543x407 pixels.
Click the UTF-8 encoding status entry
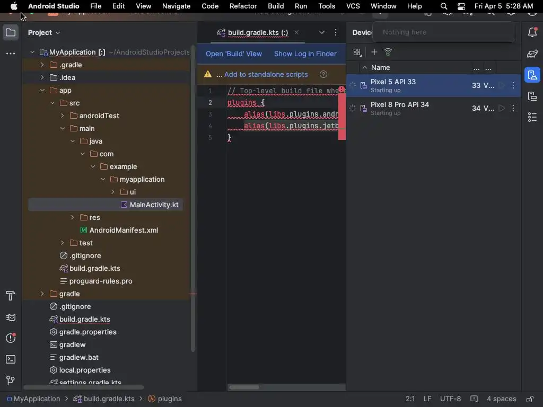point(450,399)
